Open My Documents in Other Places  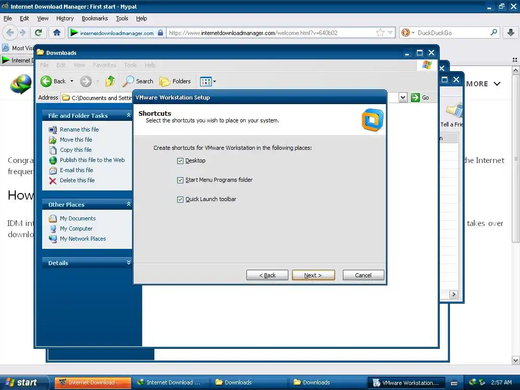78,218
